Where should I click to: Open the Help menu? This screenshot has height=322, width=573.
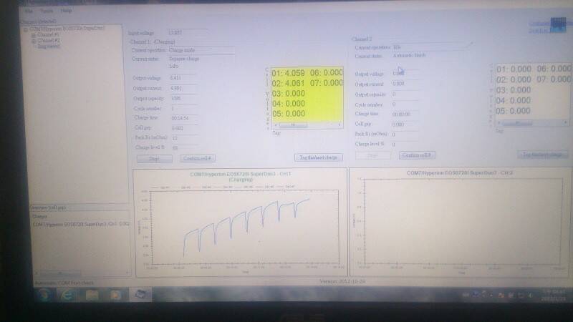(66, 11)
